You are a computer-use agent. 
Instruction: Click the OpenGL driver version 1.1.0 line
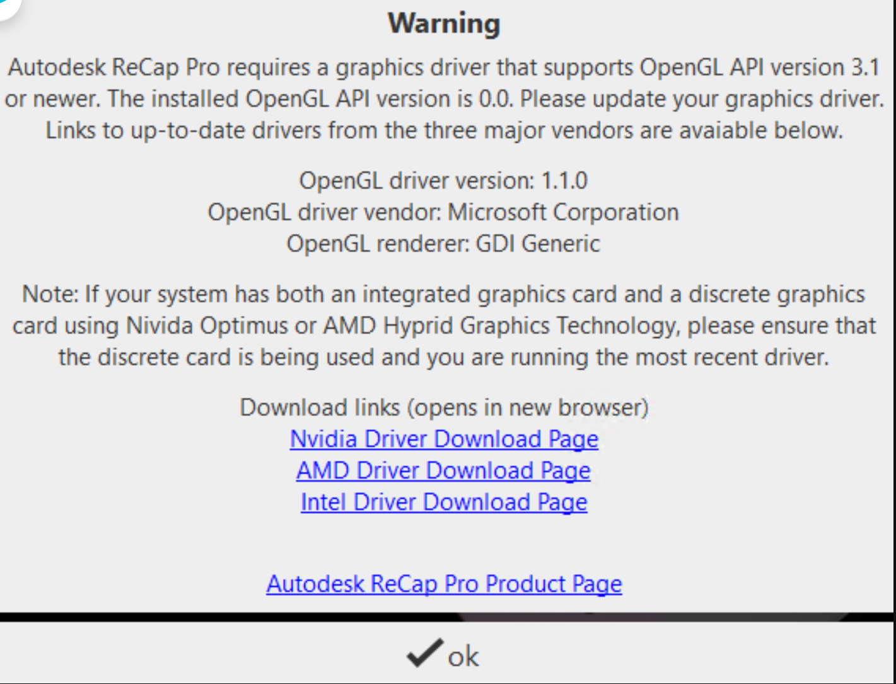(443, 181)
